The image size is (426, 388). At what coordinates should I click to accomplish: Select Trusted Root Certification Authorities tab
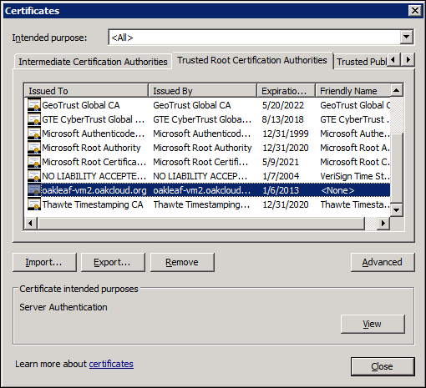coord(252,60)
